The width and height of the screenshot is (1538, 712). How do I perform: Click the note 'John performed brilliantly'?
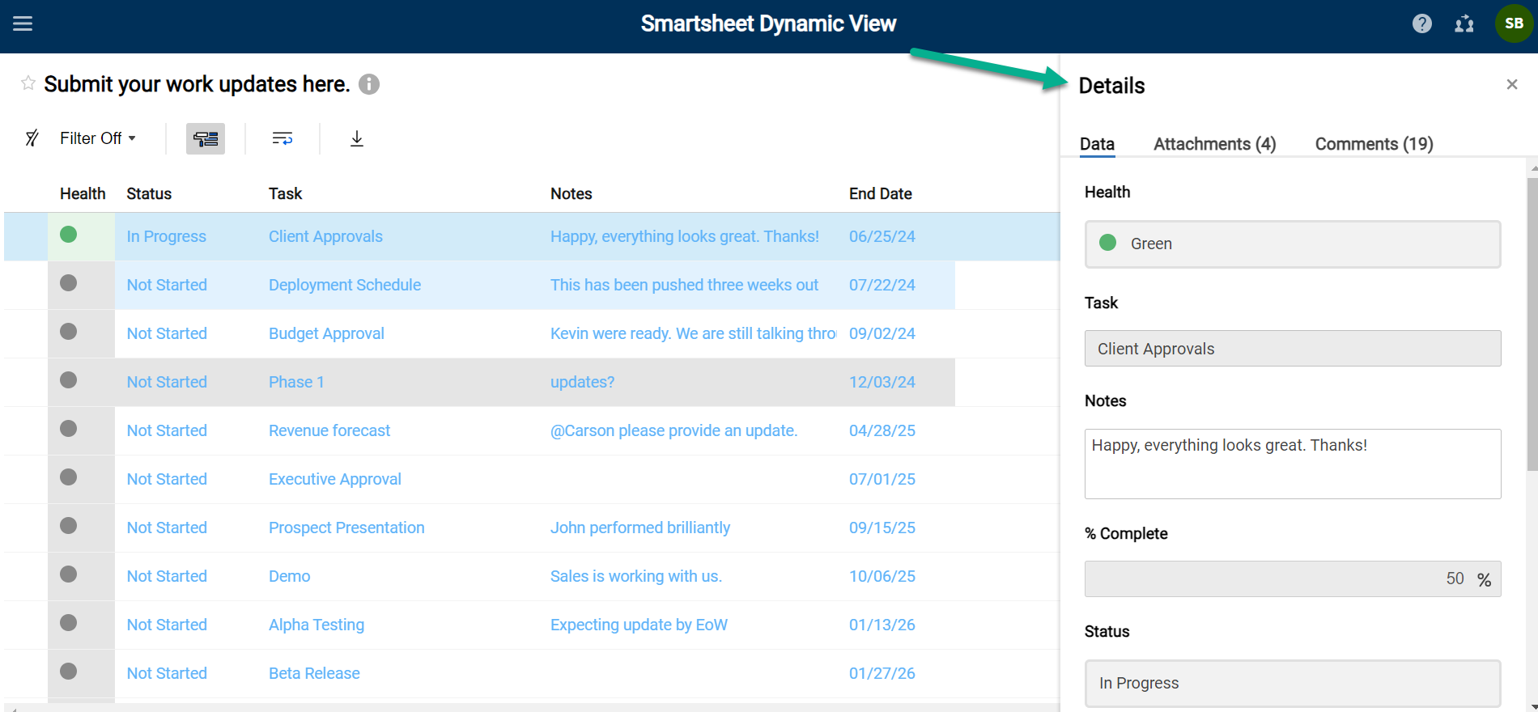pos(640,528)
